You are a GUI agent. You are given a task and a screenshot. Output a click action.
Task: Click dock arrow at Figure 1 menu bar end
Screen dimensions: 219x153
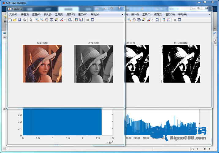(x=122, y=14)
